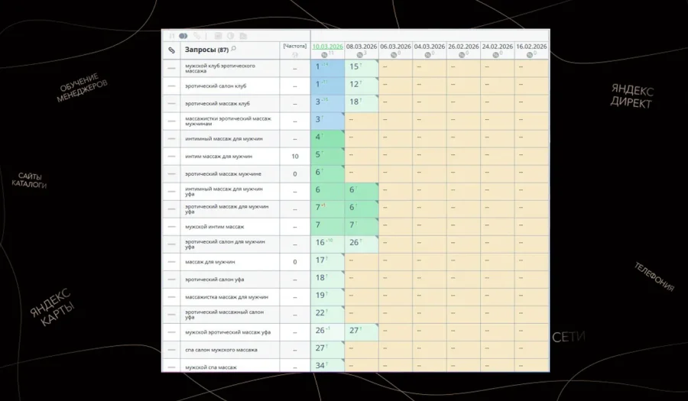Viewport: 688px width, 401px height.
Task: Select query 'эротический массаж клуб'
Action: click(217, 103)
